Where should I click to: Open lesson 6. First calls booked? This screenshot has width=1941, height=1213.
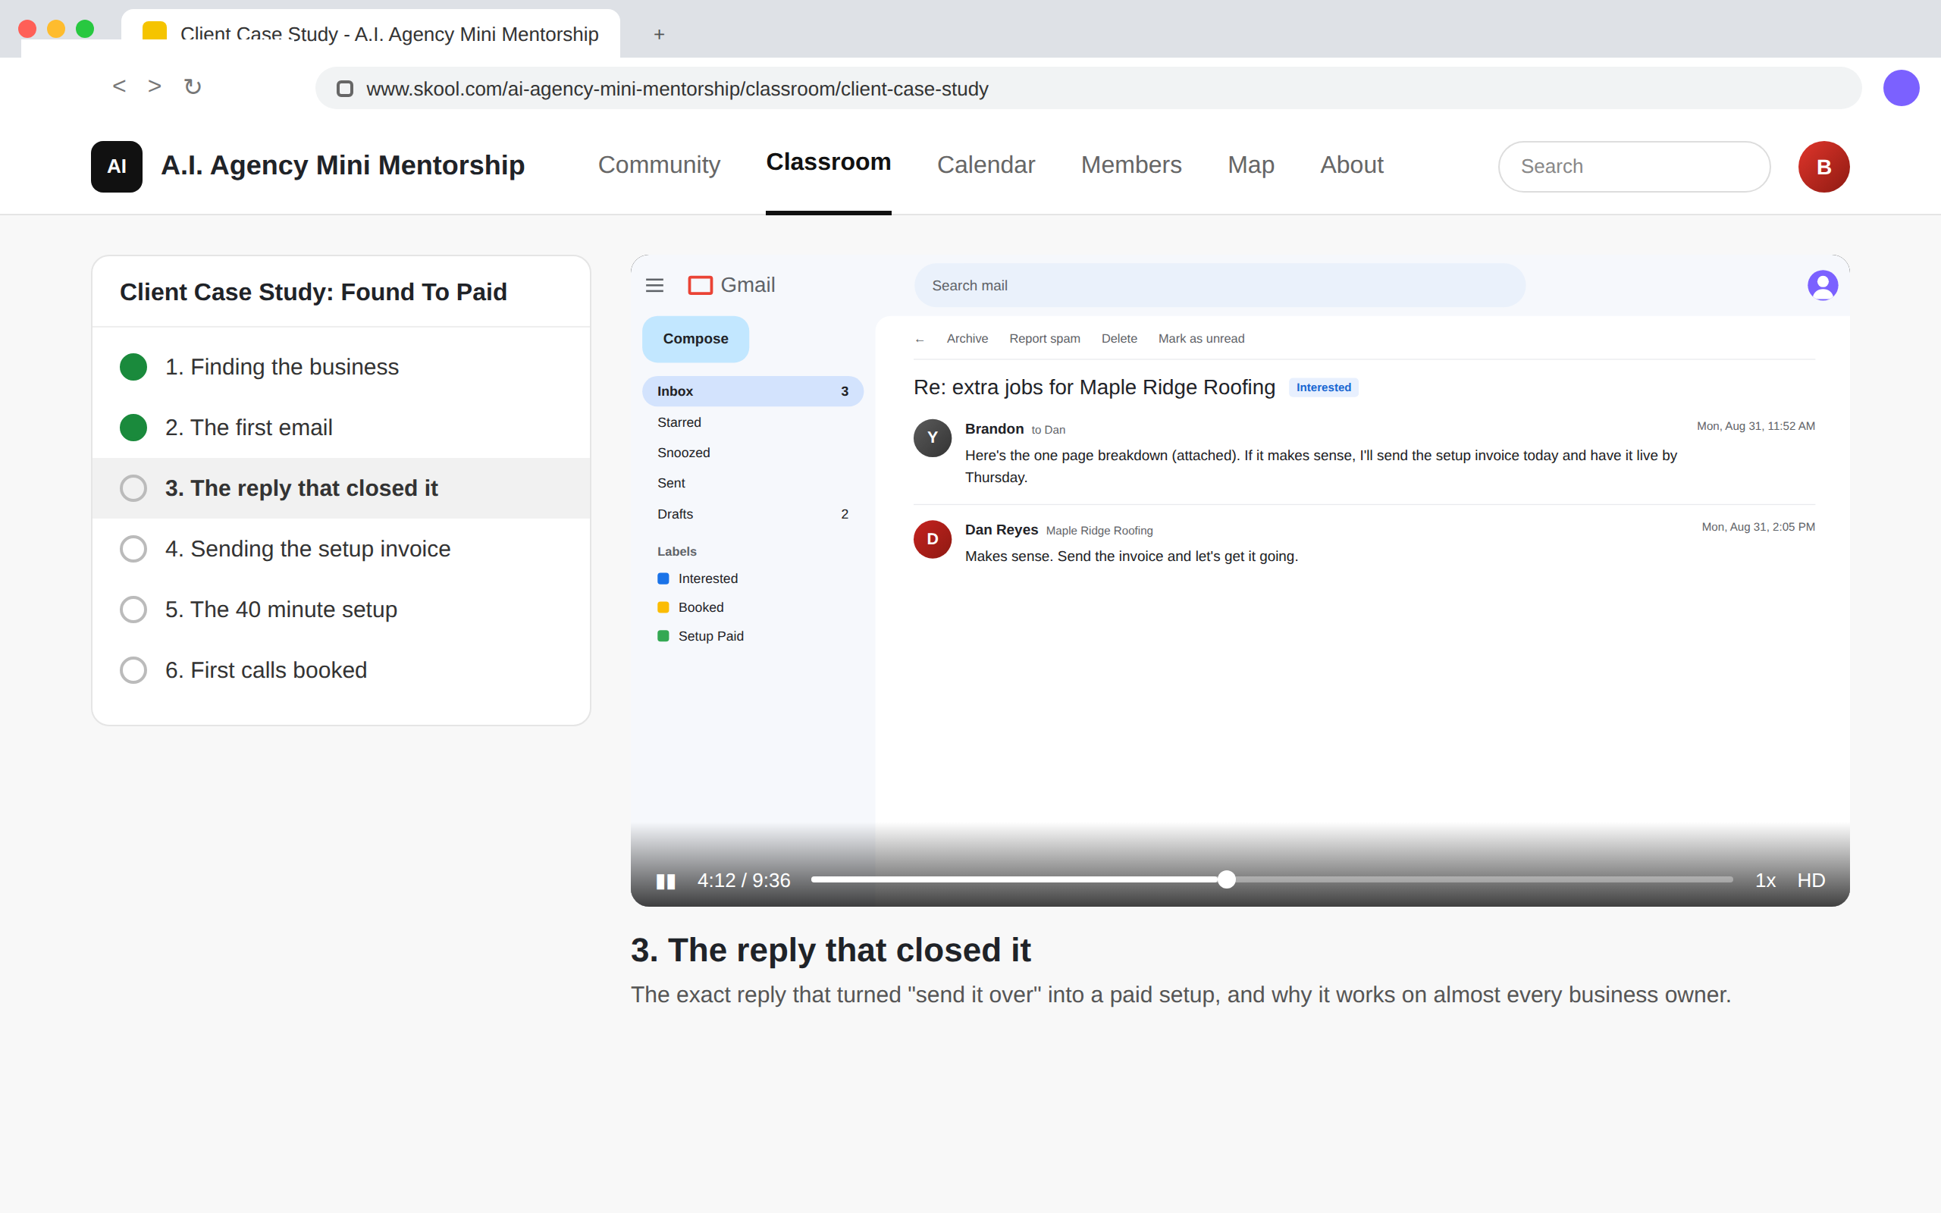pos(341,670)
